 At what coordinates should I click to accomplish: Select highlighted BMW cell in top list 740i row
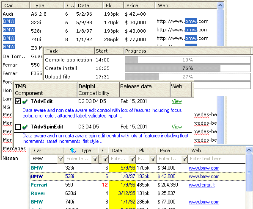point(9,38)
